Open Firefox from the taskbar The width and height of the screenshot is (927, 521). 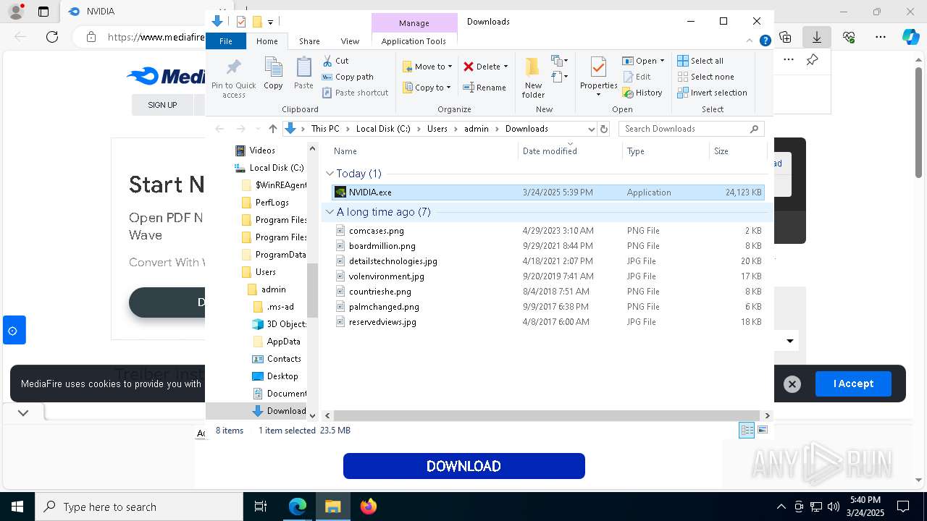(x=369, y=507)
